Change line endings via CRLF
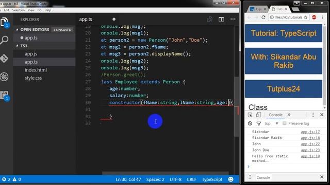The image size is (330, 185). click(x=191, y=179)
